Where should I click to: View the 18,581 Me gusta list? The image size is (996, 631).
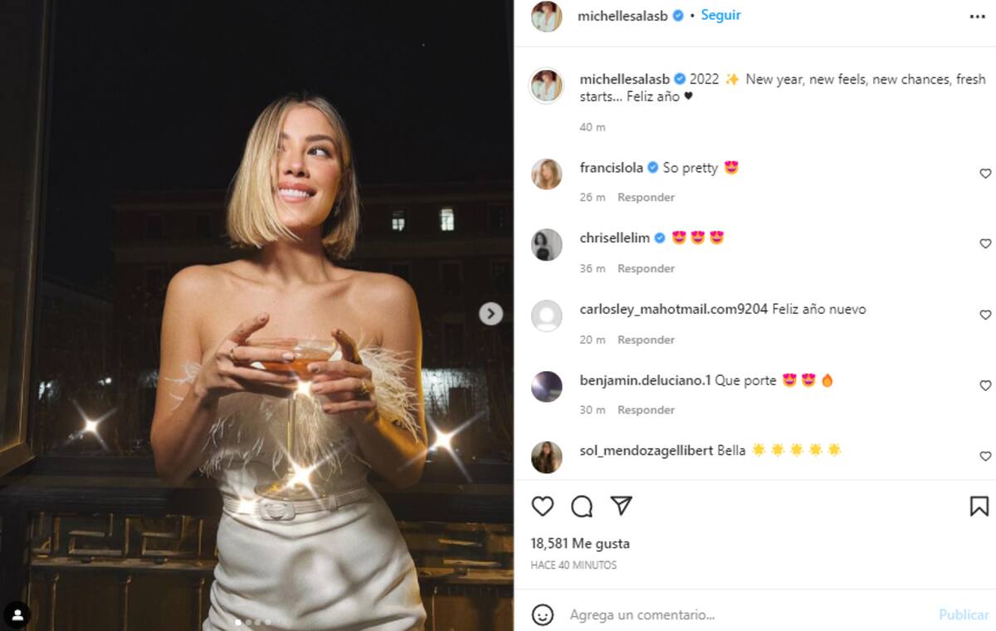point(580,544)
